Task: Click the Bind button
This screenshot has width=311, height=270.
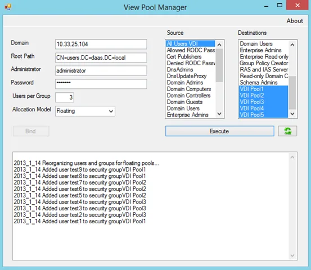Action: coord(31,131)
